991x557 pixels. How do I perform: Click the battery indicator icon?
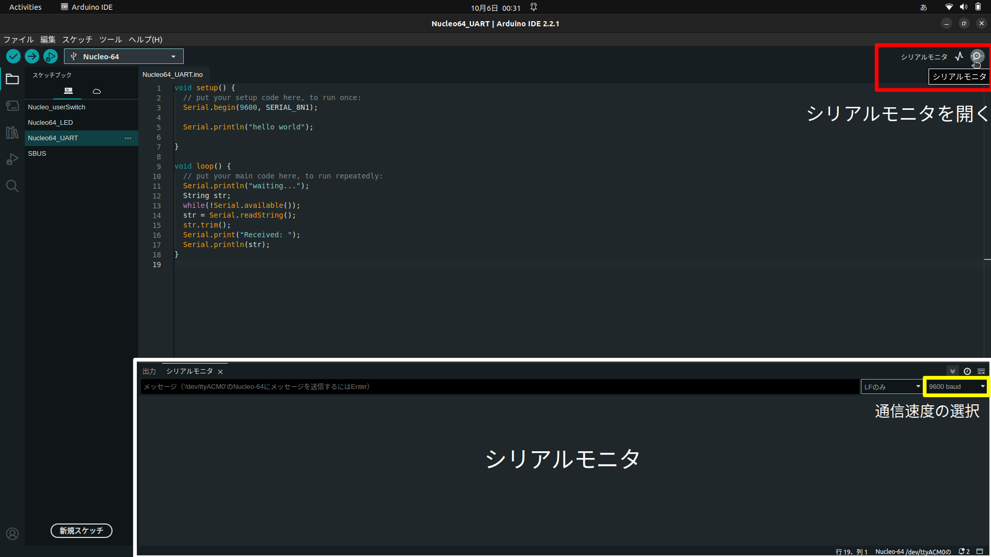pyautogui.click(x=978, y=7)
